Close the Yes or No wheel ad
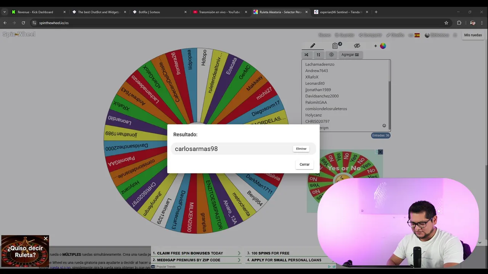 pyautogui.click(x=380, y=152)
